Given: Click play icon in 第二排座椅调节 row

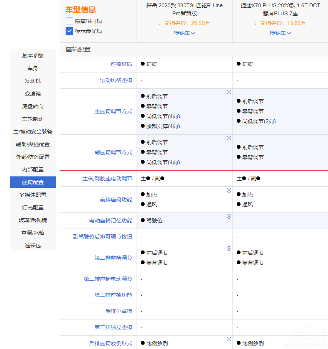Looking at the screenshot, I should (229, 249).
